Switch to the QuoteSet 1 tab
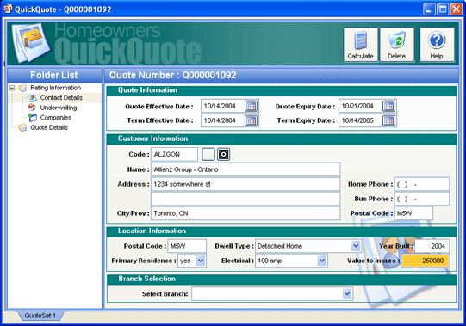 40,316
